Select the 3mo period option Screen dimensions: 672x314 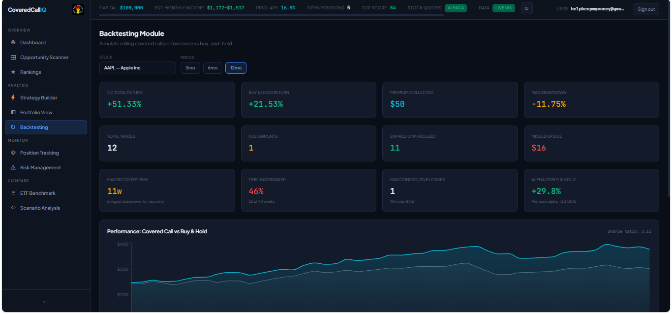[190, 68]
